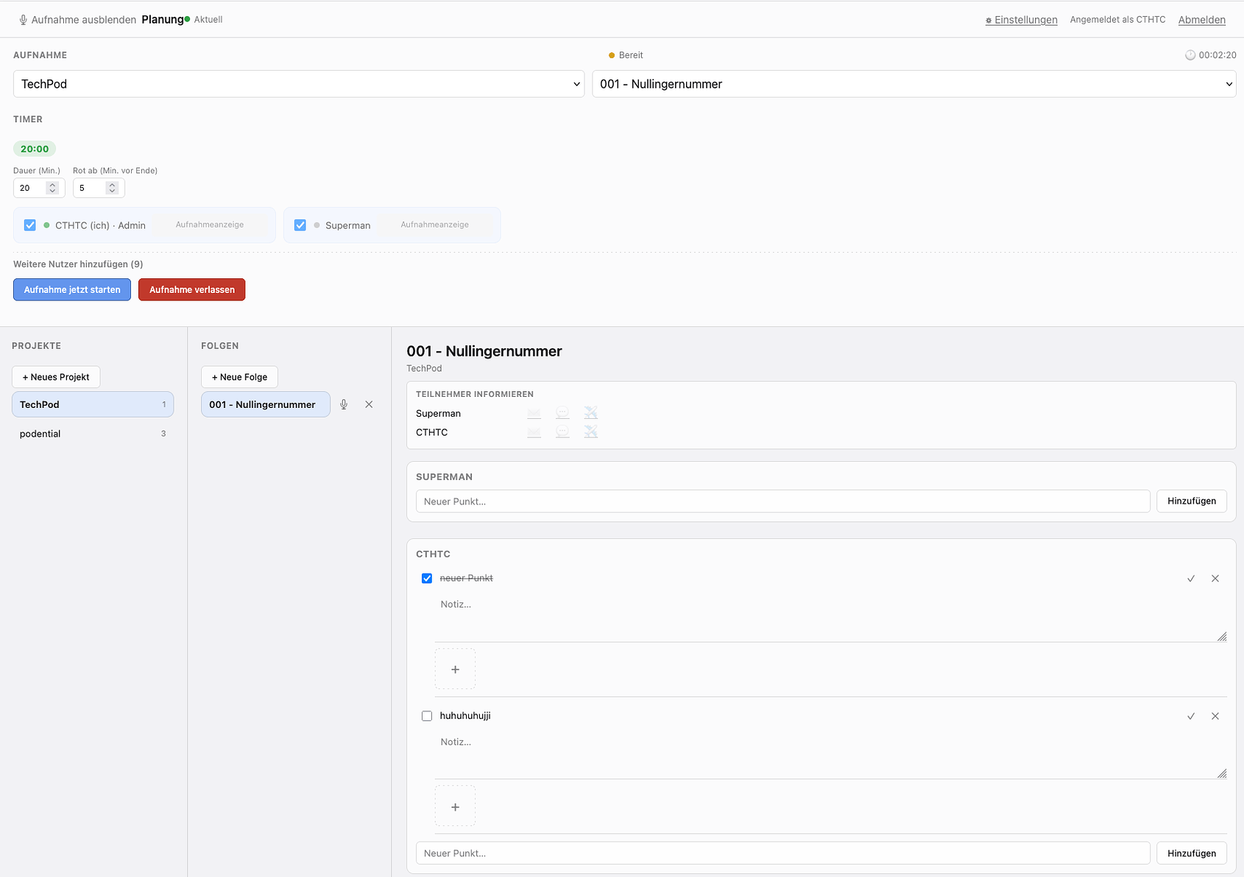Select episode 001 - Nullingernummer in Folgen
Image resolution: width=1244 pixels, height=877 pixels.
(266, 404)
